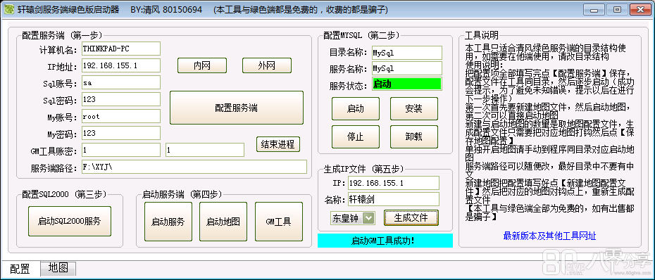Click the cyan 启动GM工具成功 status bar
Viewport: 655px width, 280px height.
pos(385,241)
